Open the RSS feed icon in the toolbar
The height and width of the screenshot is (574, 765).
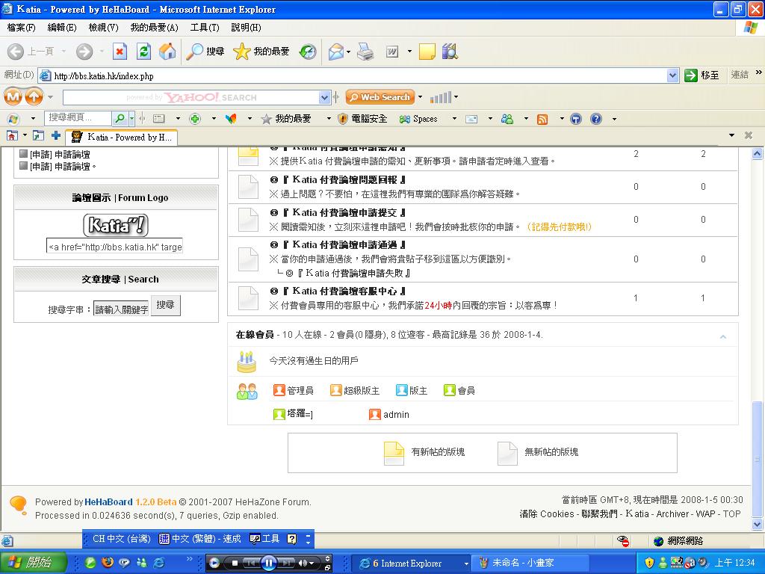[542, 119]
